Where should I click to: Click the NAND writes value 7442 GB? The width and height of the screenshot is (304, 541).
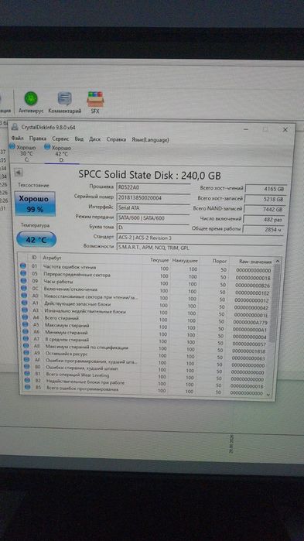pyautogui.click(x=265, y=209)
